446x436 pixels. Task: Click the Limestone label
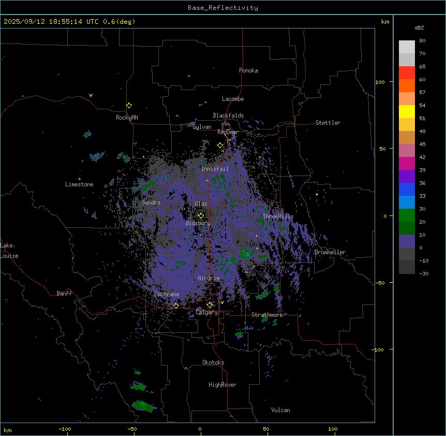[79, 184]
